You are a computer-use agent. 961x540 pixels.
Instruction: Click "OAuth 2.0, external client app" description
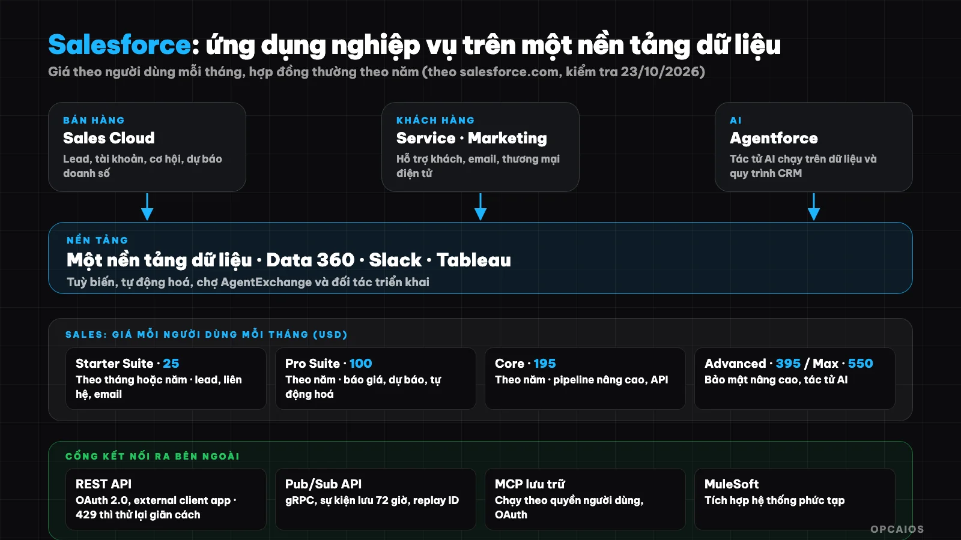pyautogui.click(x=156, y=508)
